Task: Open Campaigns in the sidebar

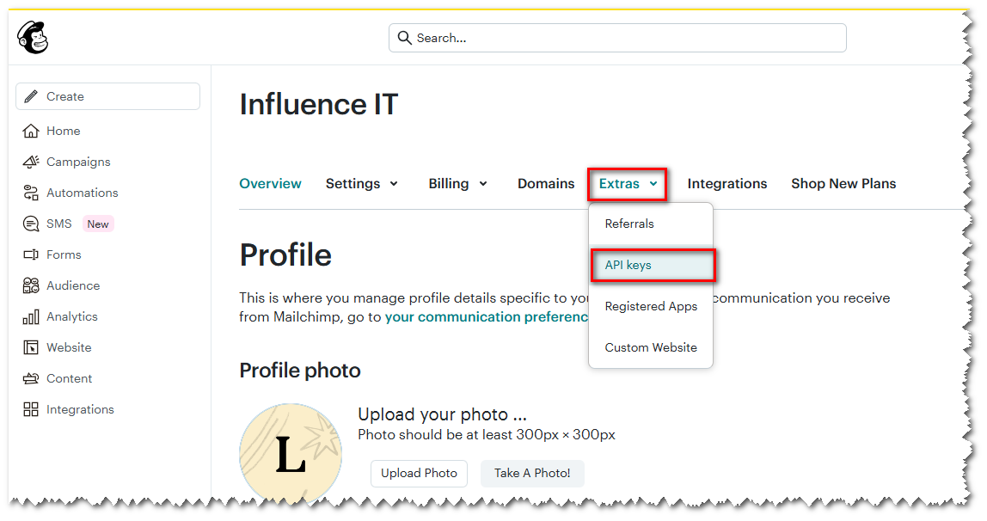Action: pos(79,162)
